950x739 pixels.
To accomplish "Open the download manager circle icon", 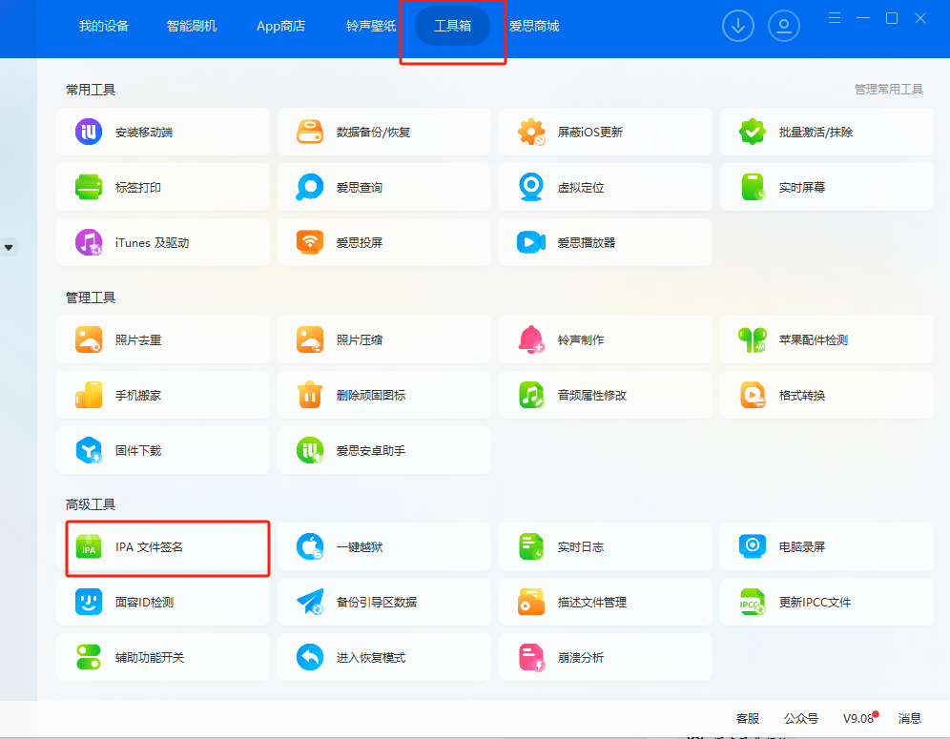I will (x=738, y=26).
